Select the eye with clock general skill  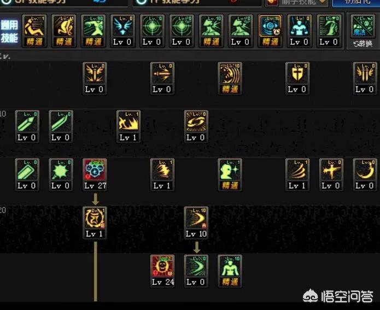click(270, 31)
